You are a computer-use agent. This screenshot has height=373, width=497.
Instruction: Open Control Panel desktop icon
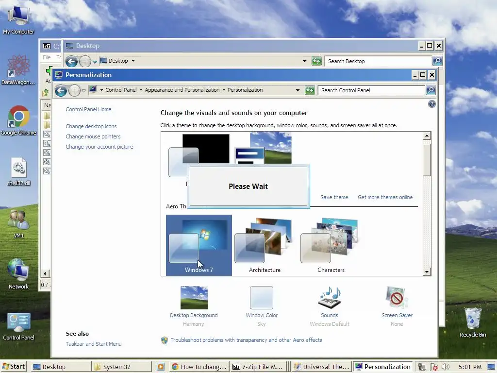point(19,326)
